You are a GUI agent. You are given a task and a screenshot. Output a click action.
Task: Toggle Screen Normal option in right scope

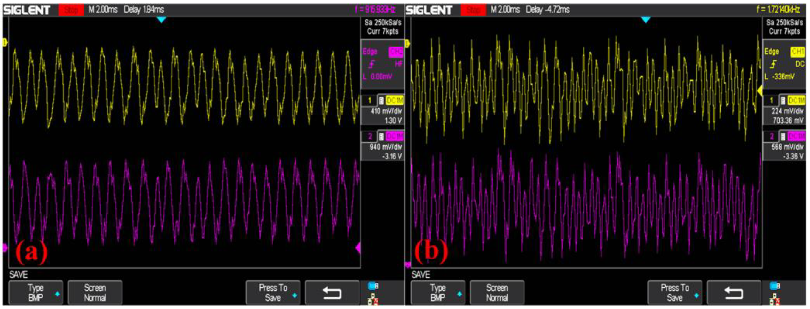[x=497, y=293]
